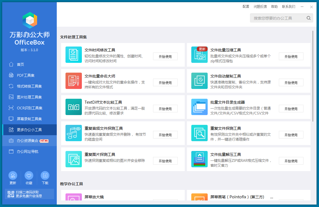
Task: Switch to 图片处理工具集 section
Action: click(29, 97)
